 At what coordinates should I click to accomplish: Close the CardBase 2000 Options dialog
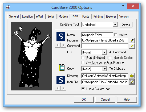pyautogui.click(x=133, y=6)
